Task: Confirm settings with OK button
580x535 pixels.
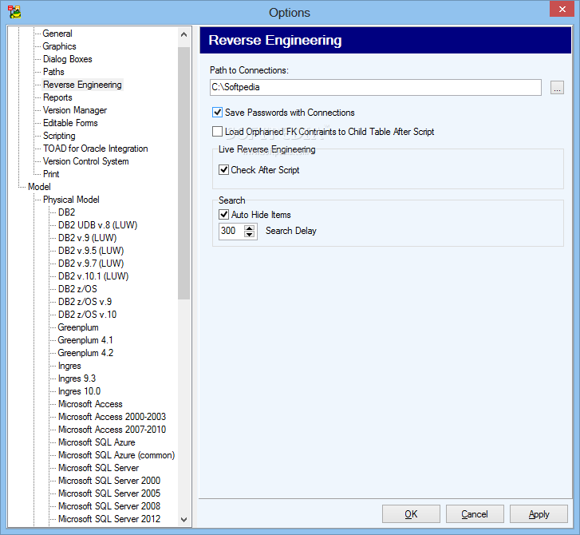Action: click(411, 514)
